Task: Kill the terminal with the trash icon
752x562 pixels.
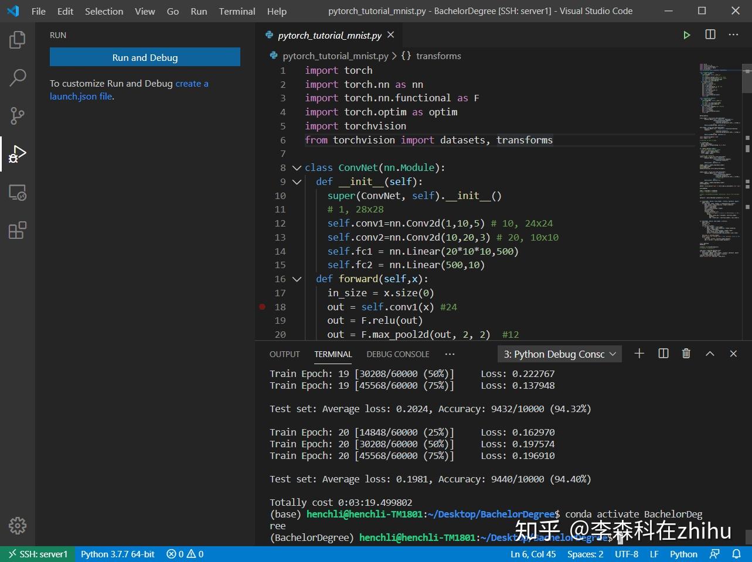Action: (686, 354)
